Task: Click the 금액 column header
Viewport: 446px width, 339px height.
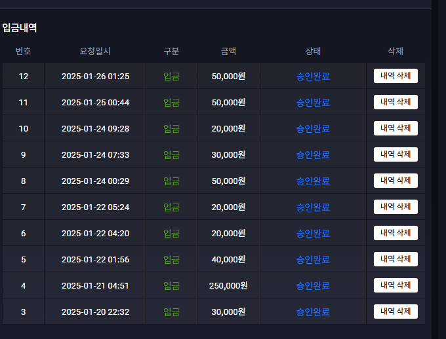Action: click(228, 51)
